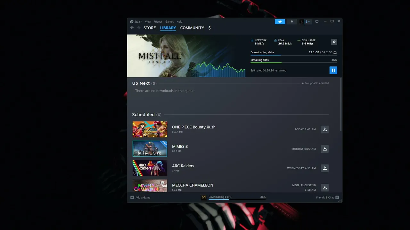Download the ARC Raiders update now
Image resolution: width=410 pixels, height=230 pixels.
(325, 168)
